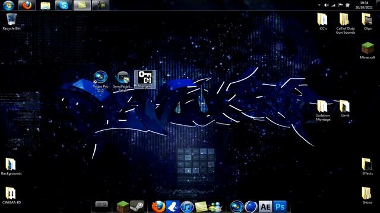Viewport: 380px width, 213px height.
Task: Switch to Firefox in the top taskbar
Action: click(27, 5)
